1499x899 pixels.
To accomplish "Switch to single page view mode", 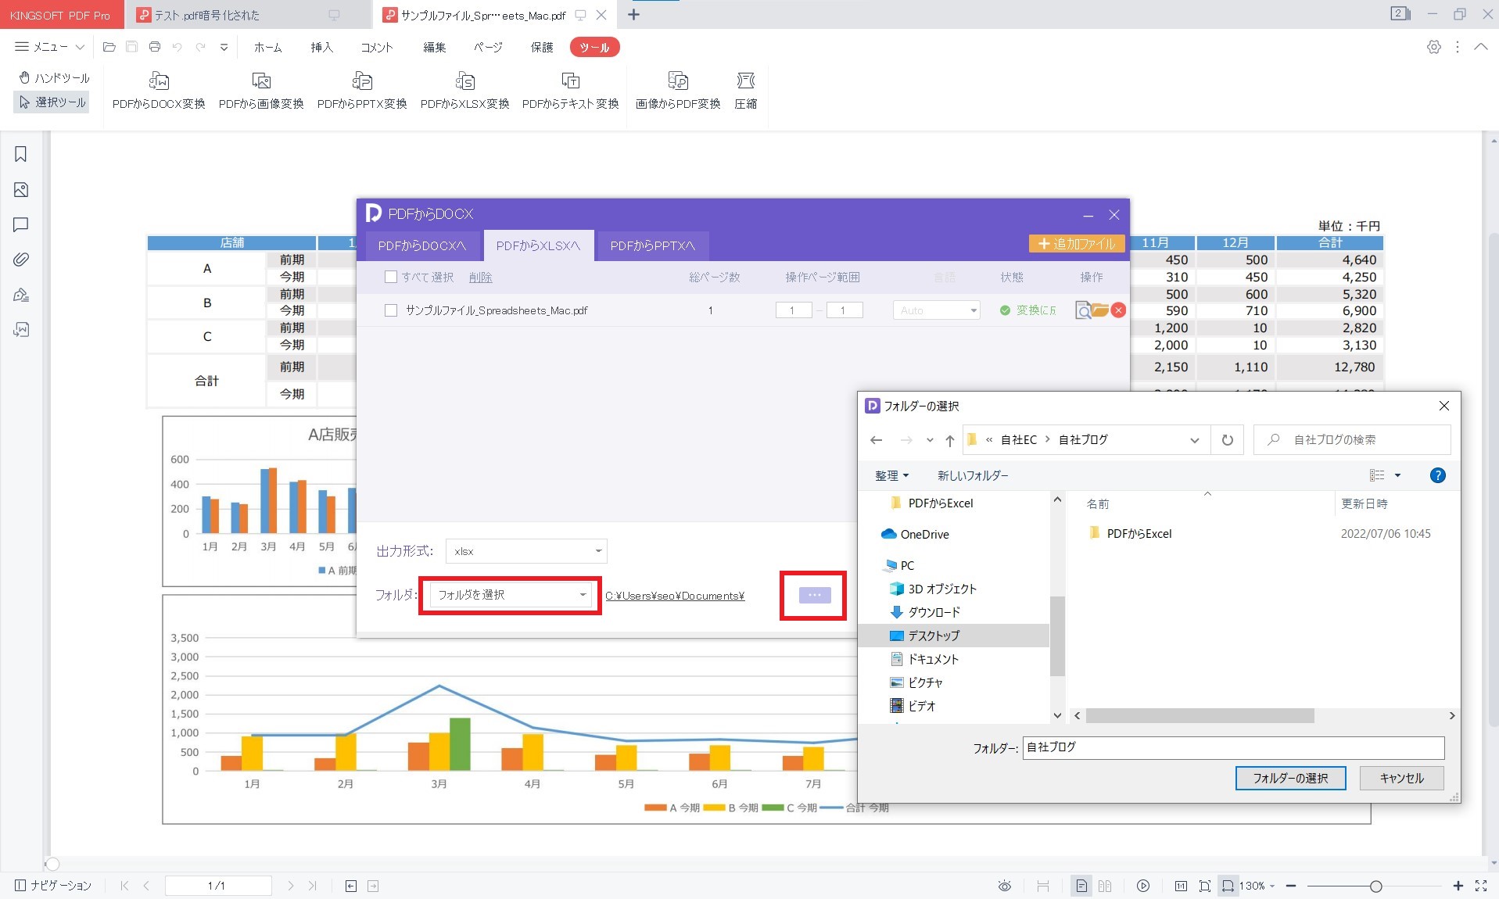I will coord(1081,886).
